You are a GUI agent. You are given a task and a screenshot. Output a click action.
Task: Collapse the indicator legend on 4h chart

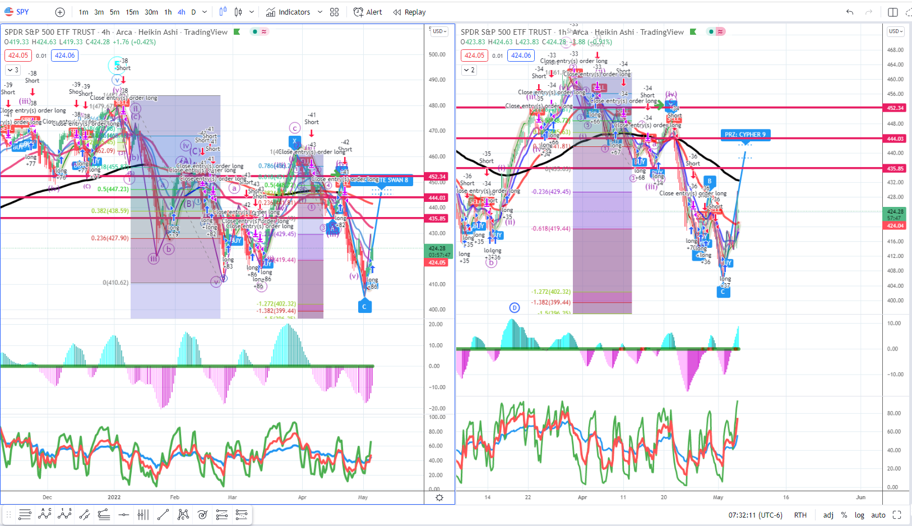[12, 70]
